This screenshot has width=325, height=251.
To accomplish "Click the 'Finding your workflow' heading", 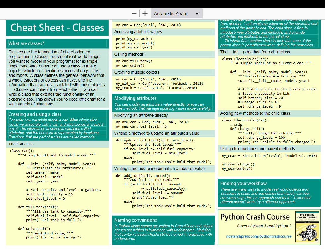I will [243, 184].
